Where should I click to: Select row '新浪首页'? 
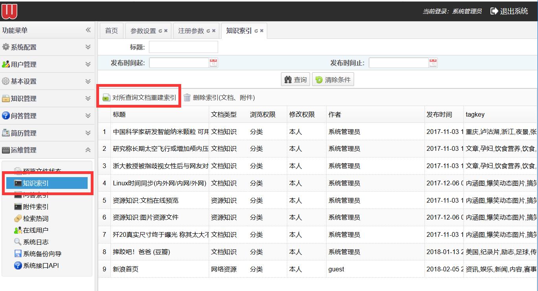(318, 269)
